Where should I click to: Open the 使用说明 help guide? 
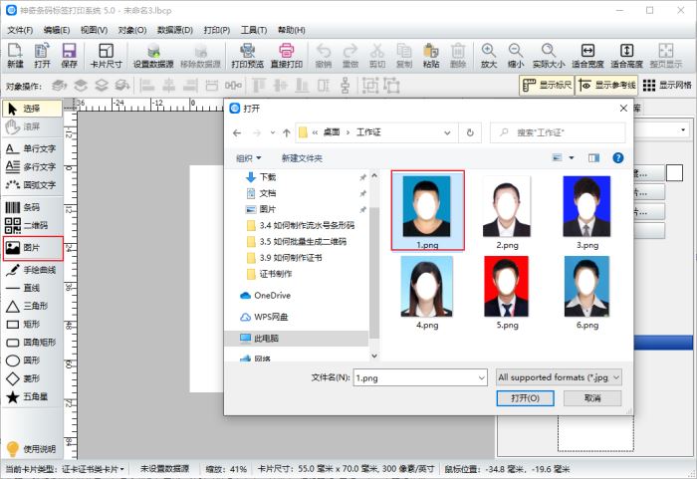click(31, 448)
